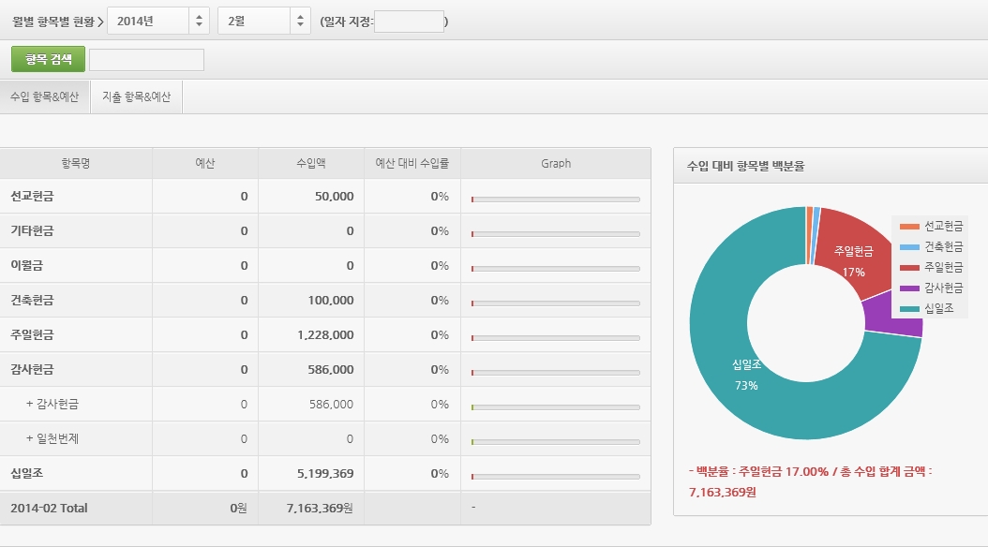Toggle the 건축헌금 blue legend swatch
The width and height of the screenshot is (988, 547).
click(909, 247)
